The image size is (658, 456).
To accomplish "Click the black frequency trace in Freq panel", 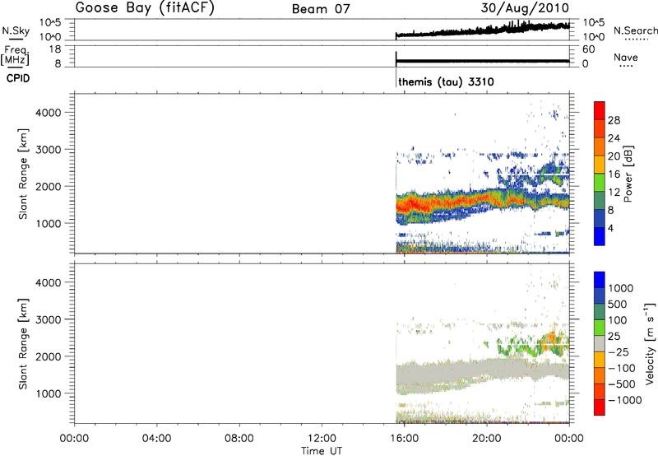I will coord(483,61).
